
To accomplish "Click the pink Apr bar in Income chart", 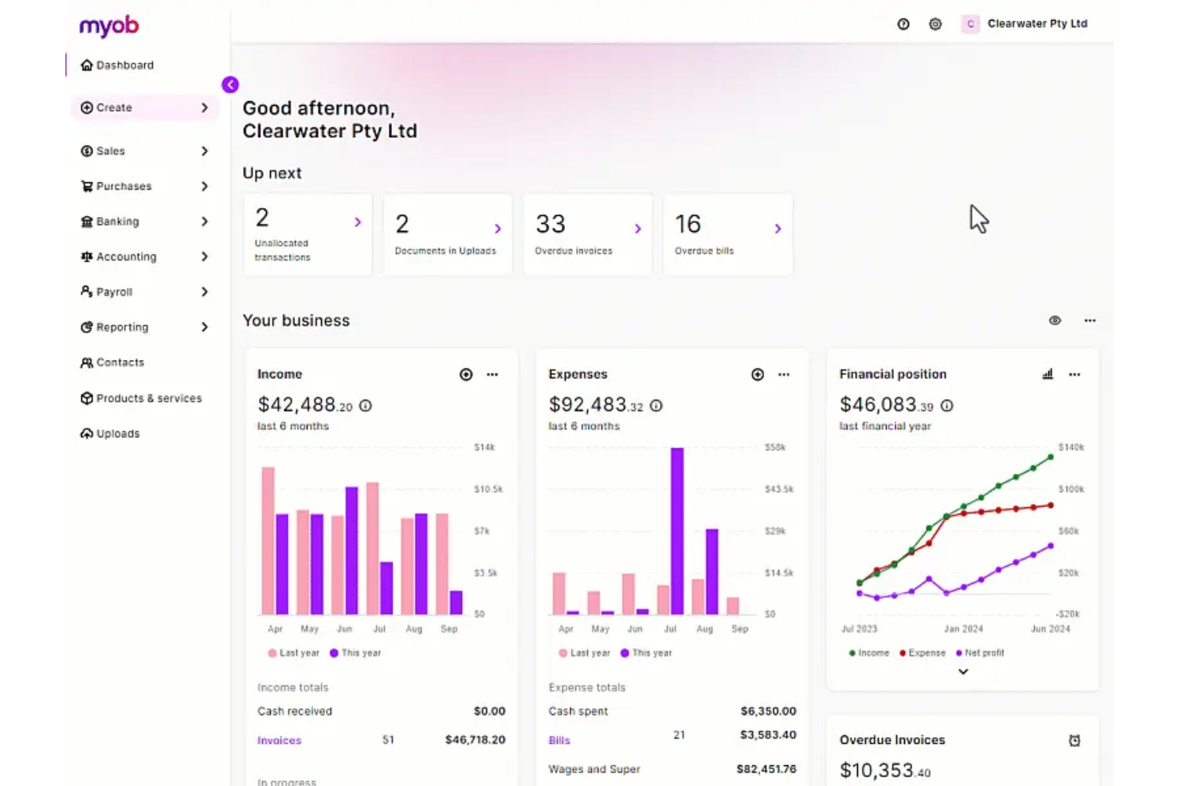I will (x=268, y=541).
